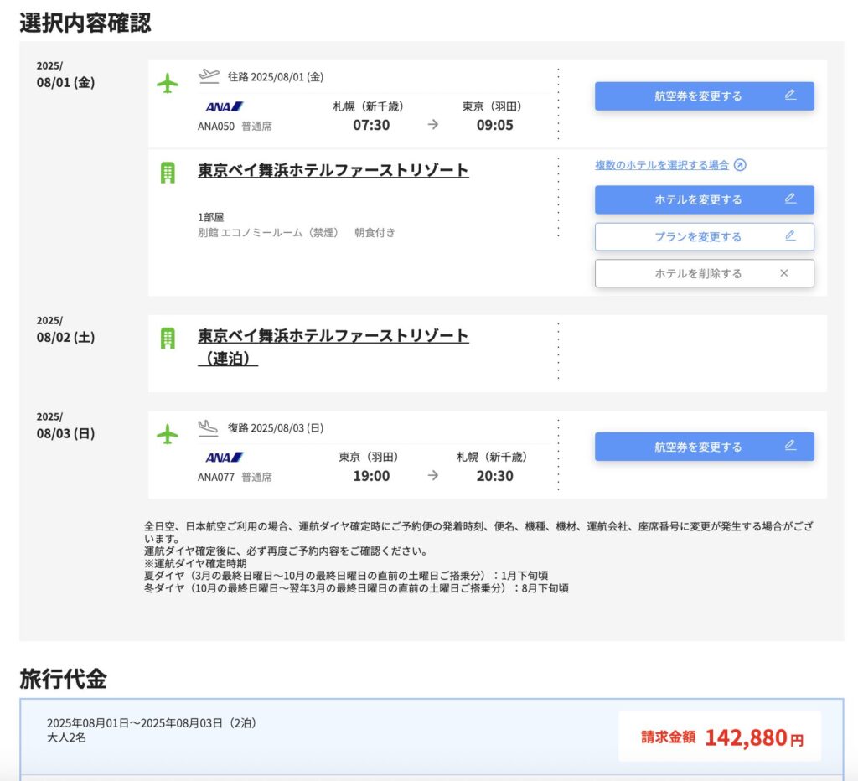858x781 pixels.
Task: Click the green hotel icon for 08/01 stay
Action: point(168,173)
